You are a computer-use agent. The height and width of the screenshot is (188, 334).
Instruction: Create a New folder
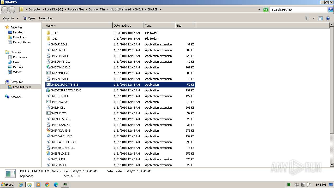coord(46,18)
